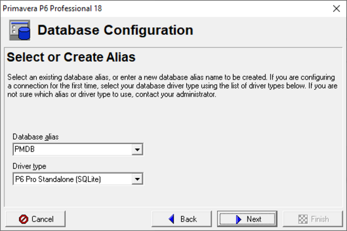Click the Next button
The height and width of the screenshot is (231, 347).
247,219
